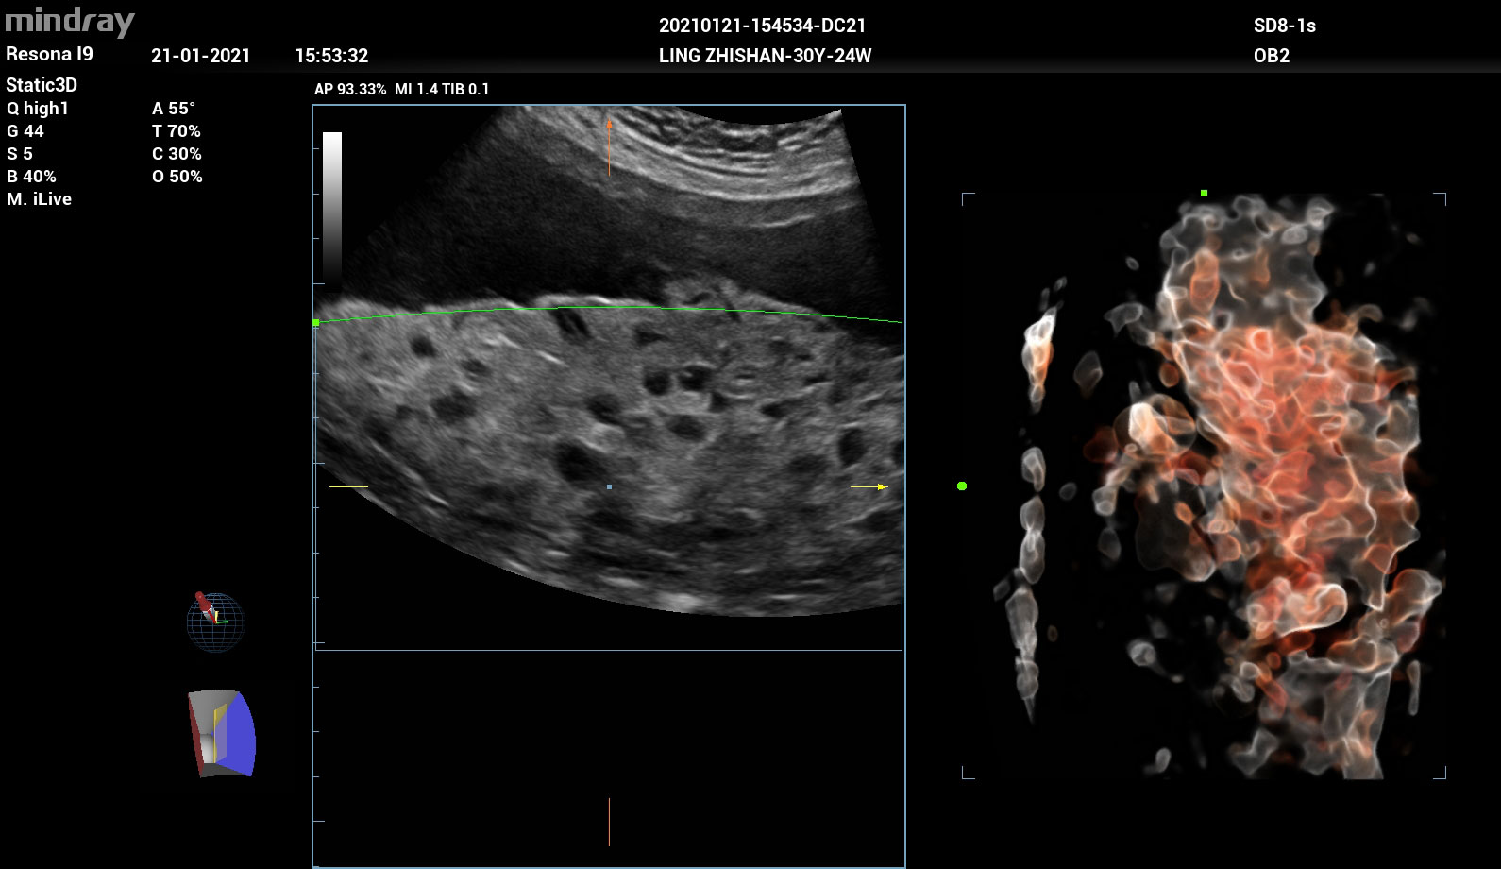Image resolution: width=1501 pixels, height=869 pixels.
Task: Click the blue volume wedge icon
Action: point(223,733)
